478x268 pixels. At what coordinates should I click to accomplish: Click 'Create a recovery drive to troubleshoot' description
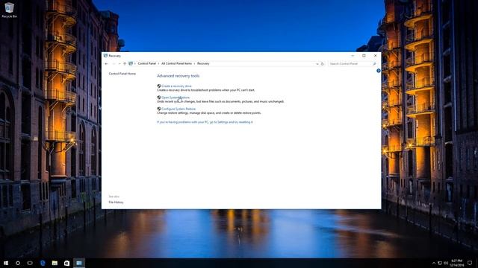coord(206,90)
